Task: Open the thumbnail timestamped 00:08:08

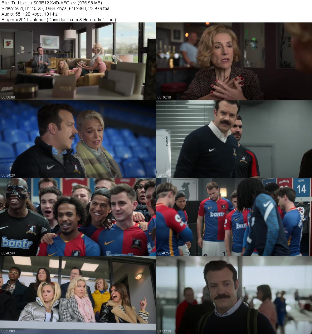Action: (x=78, y=61)
